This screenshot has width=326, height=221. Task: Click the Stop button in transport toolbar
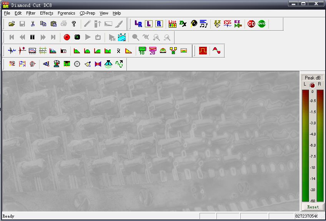point(77,37)
